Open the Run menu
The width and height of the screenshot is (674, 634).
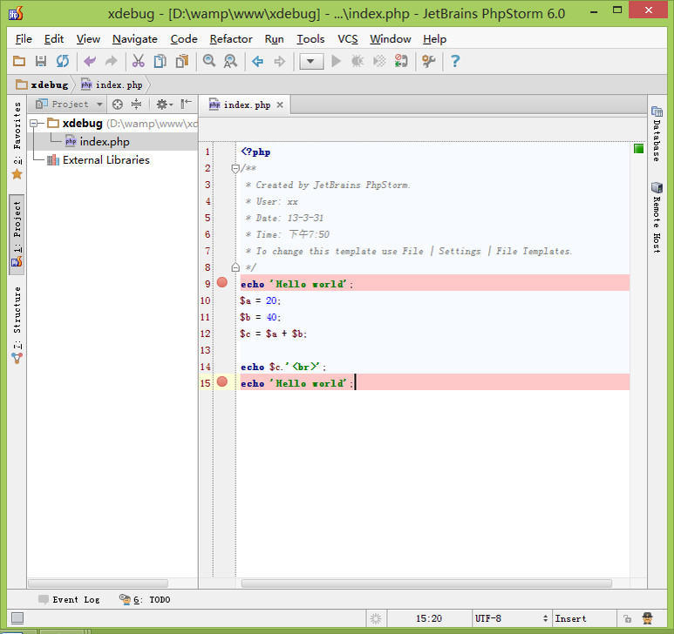click(x=274, y=39)
